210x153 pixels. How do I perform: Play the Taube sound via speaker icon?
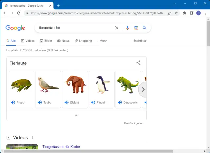pyautogui.click(x=40, y=102)
